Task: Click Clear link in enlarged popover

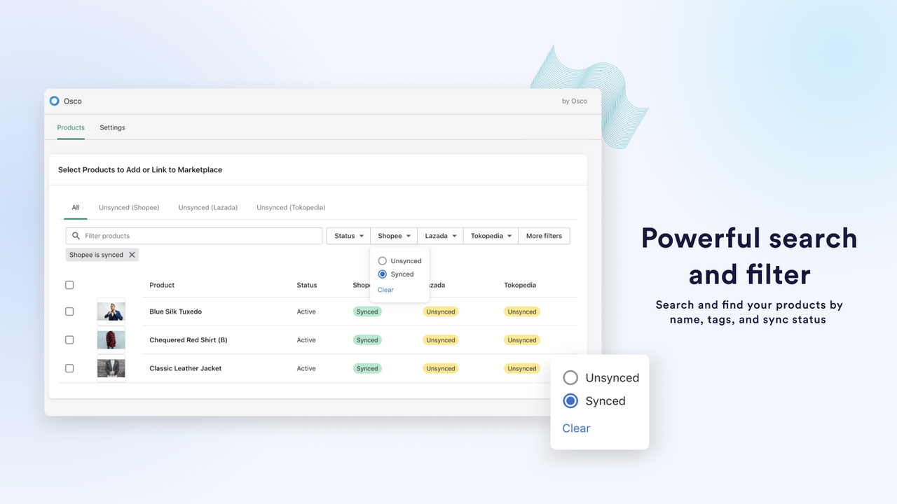Action: (x=576, y=428)
